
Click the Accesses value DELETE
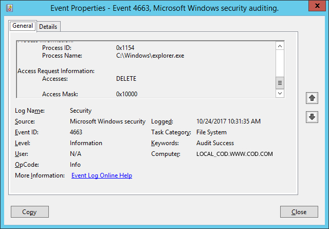[126, 79]
